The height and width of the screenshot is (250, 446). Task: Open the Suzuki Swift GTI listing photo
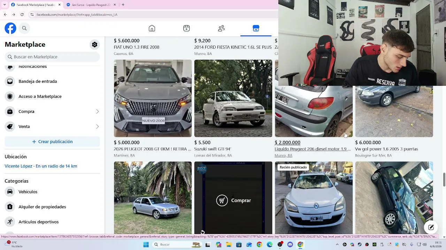pos(233,98)
